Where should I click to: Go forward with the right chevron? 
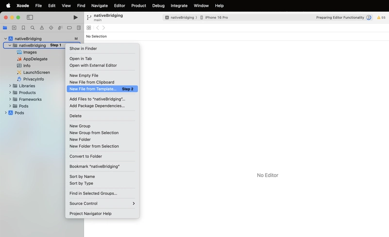pos(104,28)
